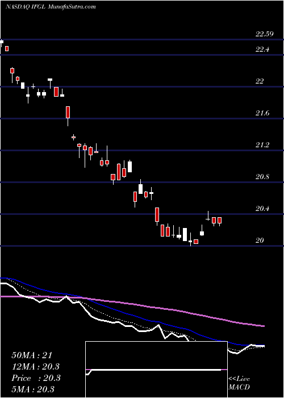Click the white MACD line in inset box
This screenshot has height=398, width=284.
pos(153,371)
